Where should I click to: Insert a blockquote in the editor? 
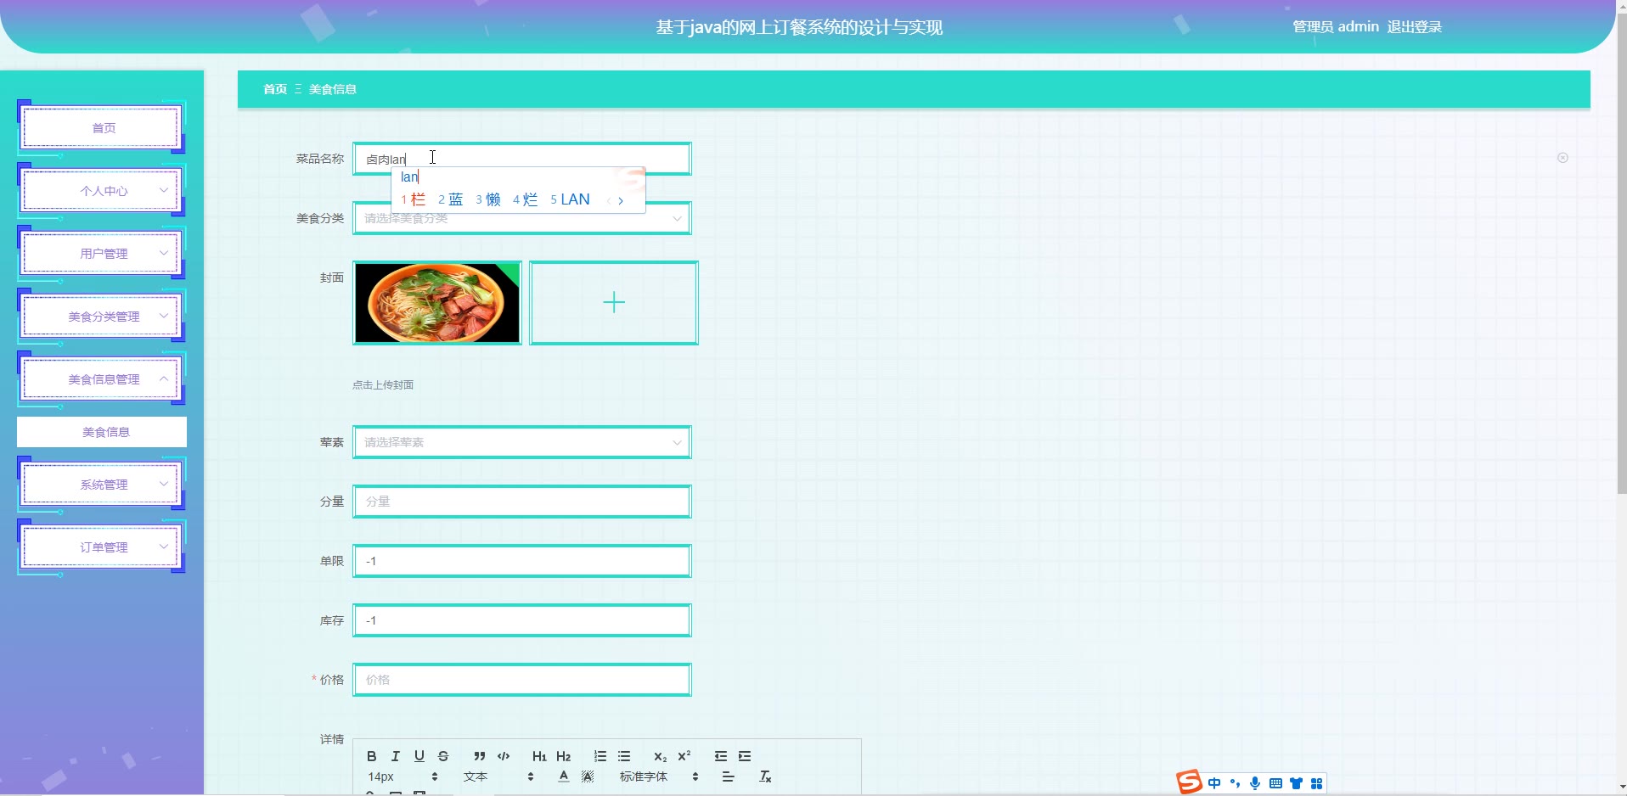(x=480, y=756)
